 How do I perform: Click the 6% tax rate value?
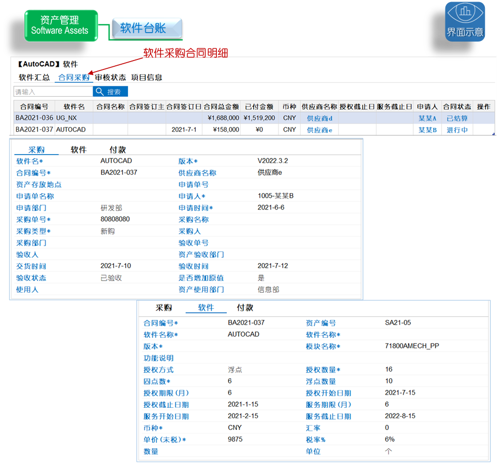tap(390, 439)
